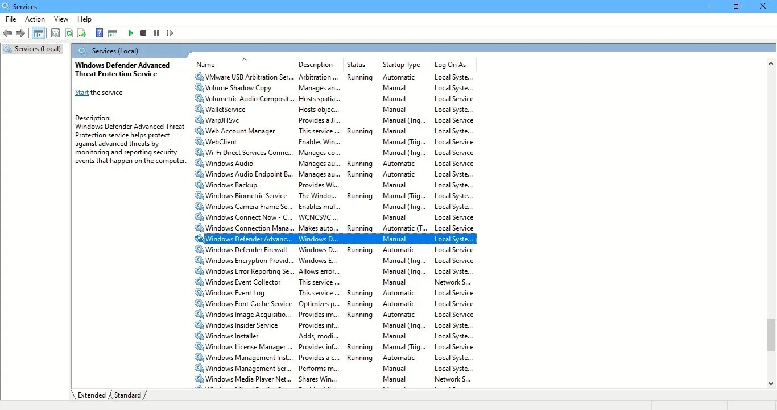Click gear icon of WarpJITSvc row
Image resolution: width=777 pixels, height=410 pixels.
coord(200,120)
